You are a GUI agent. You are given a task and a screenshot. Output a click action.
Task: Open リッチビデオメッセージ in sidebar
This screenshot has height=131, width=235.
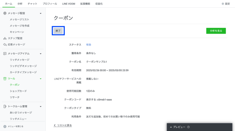(x=23, y=66)
